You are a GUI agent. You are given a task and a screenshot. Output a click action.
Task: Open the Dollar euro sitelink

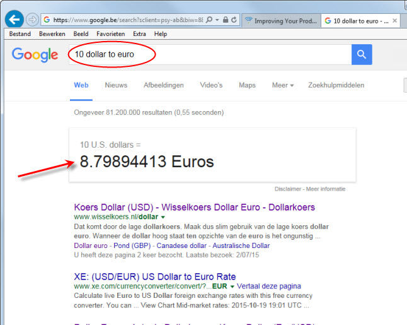coord(91,245)
